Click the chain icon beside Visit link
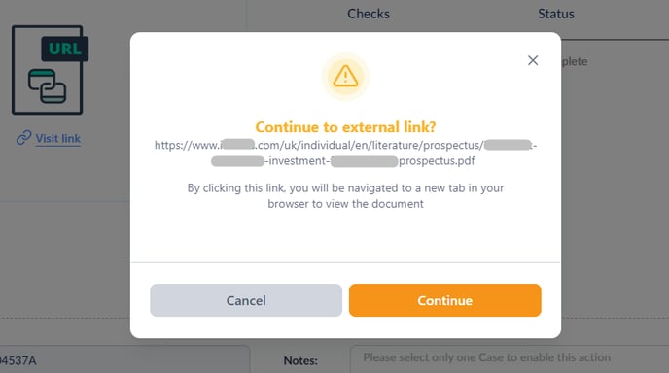 click(x=24, y=138)
